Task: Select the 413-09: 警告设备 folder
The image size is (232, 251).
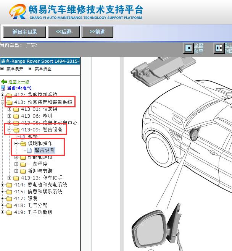Action: 42,130
